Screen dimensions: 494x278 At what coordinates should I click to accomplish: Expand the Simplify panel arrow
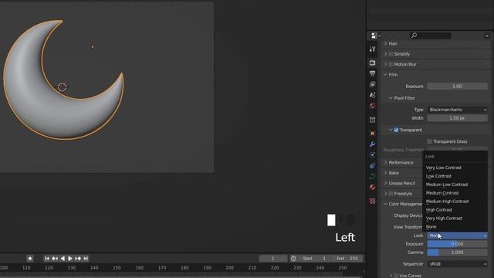[x=385, y=54]
